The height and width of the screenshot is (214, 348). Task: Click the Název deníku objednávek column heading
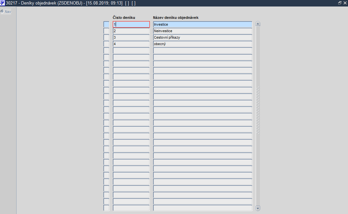(x=175, y=18)
